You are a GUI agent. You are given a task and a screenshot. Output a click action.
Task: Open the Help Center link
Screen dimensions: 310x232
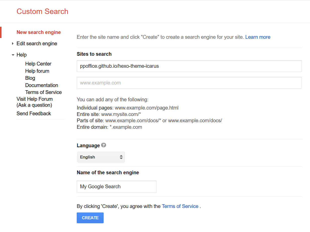click(x=38, y=64)
